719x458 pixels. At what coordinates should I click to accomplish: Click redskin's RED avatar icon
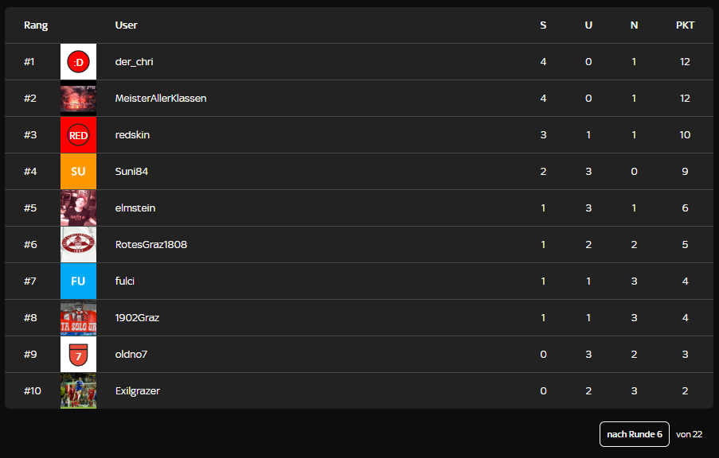(78, 135)
